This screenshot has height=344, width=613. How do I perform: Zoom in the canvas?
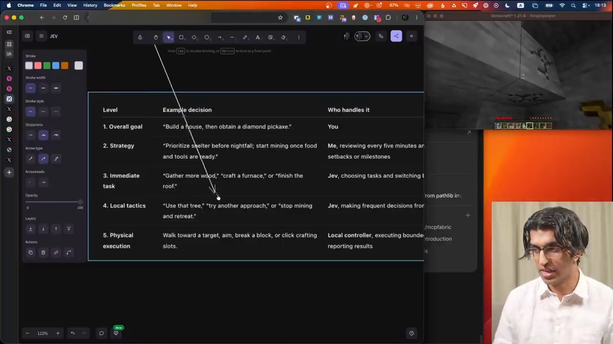click(57, 333)
